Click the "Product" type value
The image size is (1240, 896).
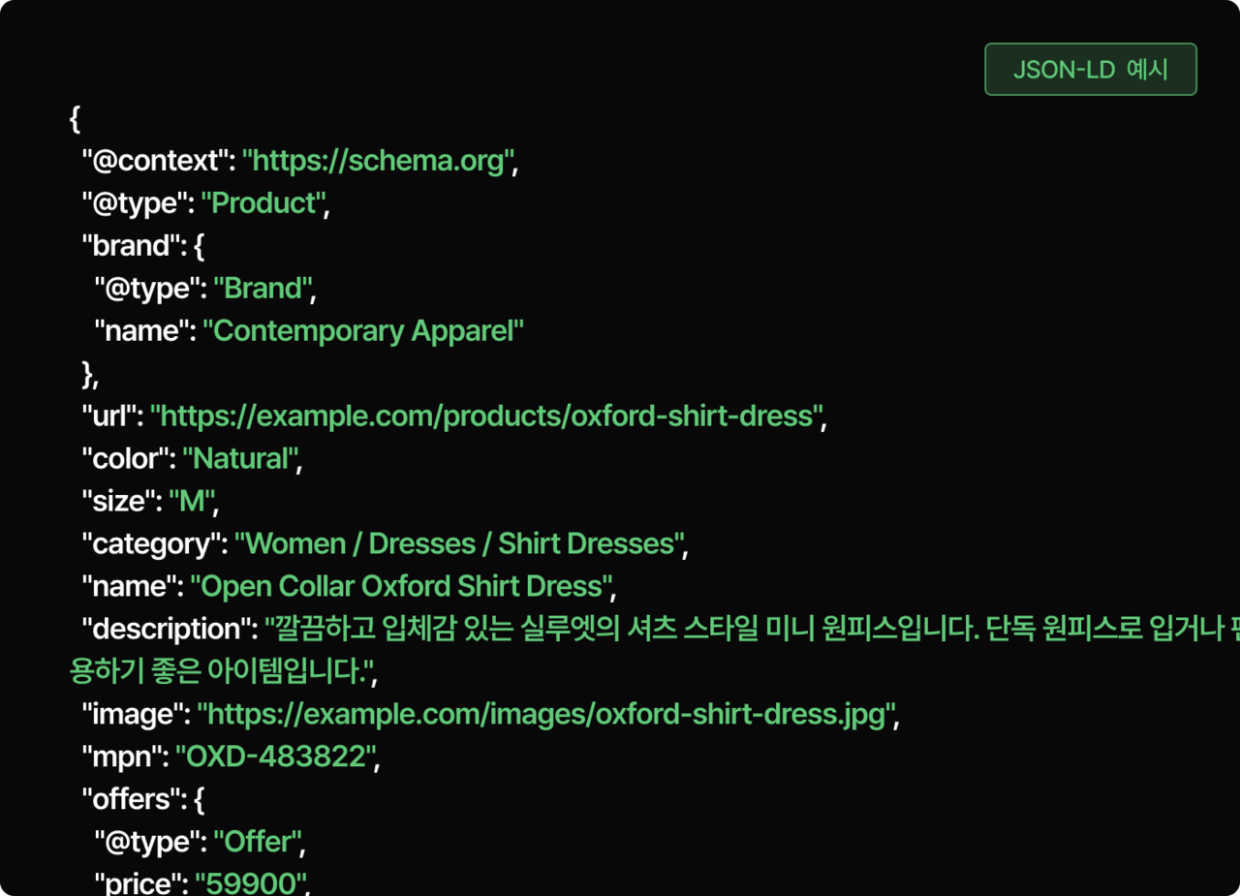click(262, 203)
